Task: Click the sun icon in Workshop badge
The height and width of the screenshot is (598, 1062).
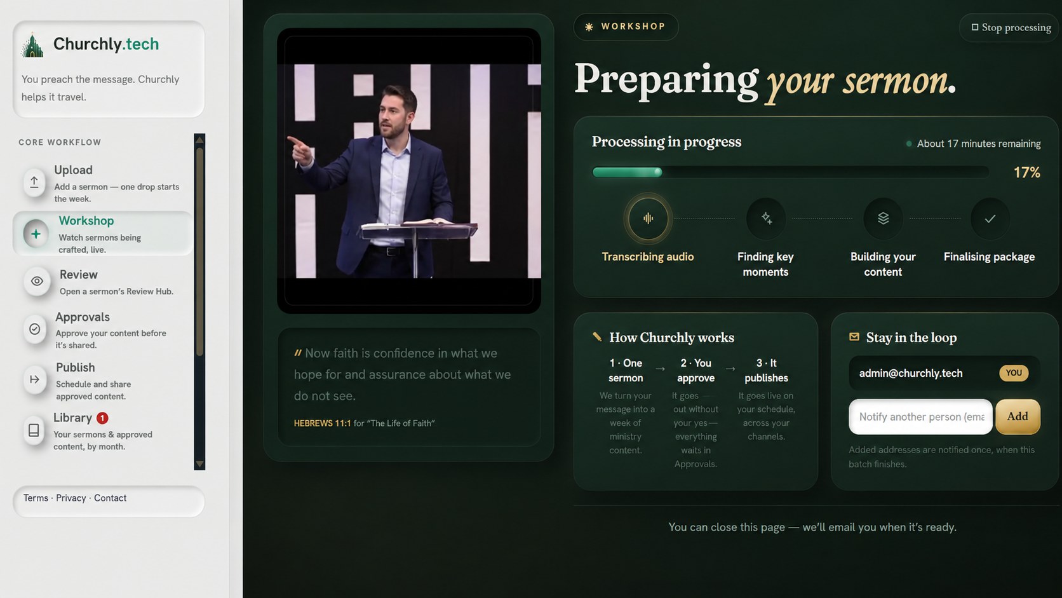Action: click(x=589, y=27)
